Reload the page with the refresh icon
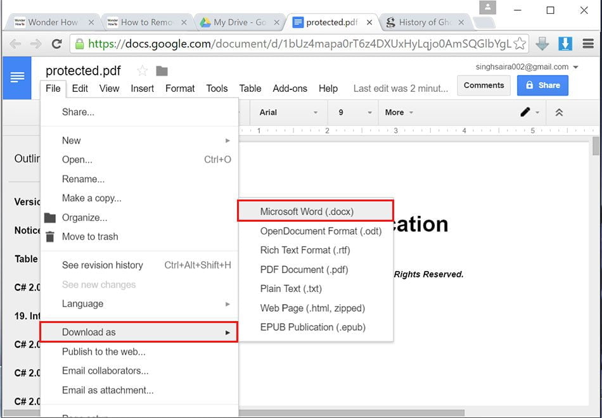Viewport: 602px width, 418px height. (x=57, y=44)
